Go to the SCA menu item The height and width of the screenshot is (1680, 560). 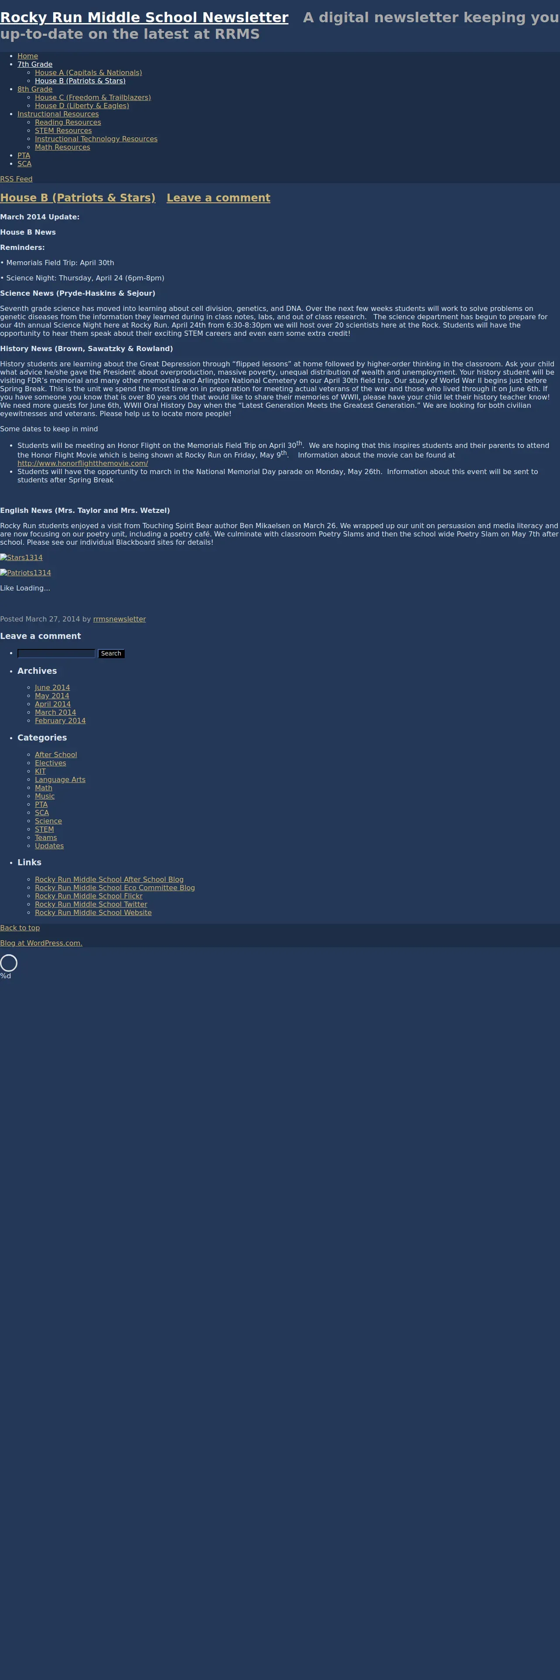click(x=24, y=164)
